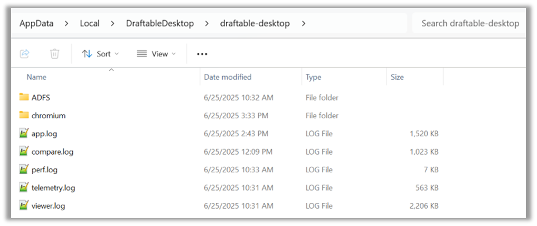Viewport: 537px width, 226px height.
Task: Click the AppData breadcrumb
Action: click(x=36, y=24)
